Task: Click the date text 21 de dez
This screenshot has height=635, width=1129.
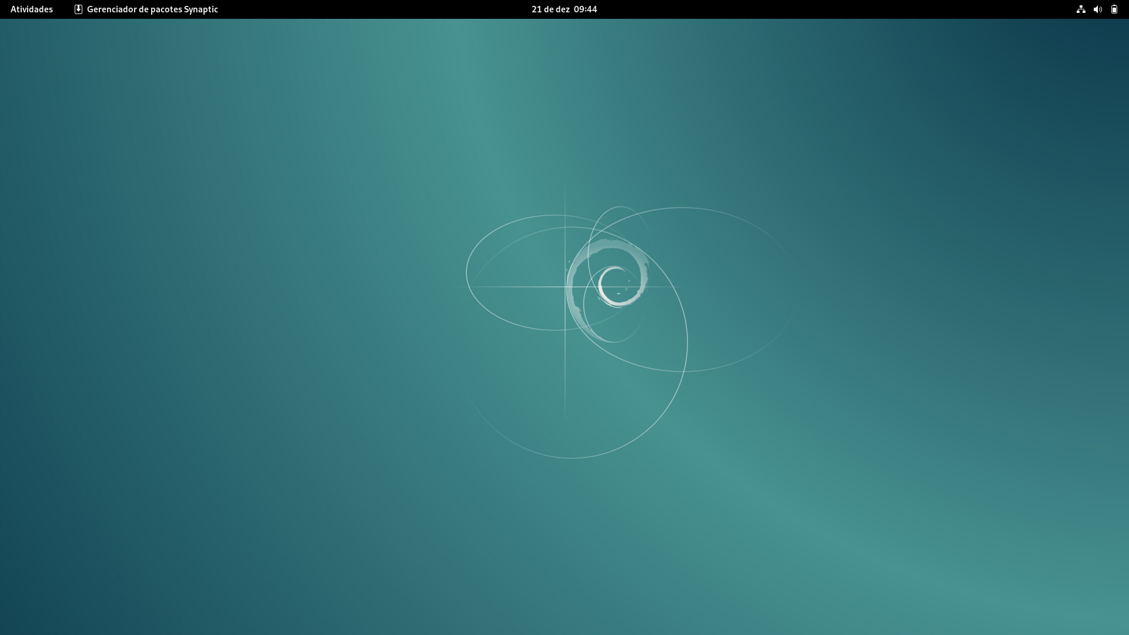Action: pyautogui.click(x=550, y=9)
